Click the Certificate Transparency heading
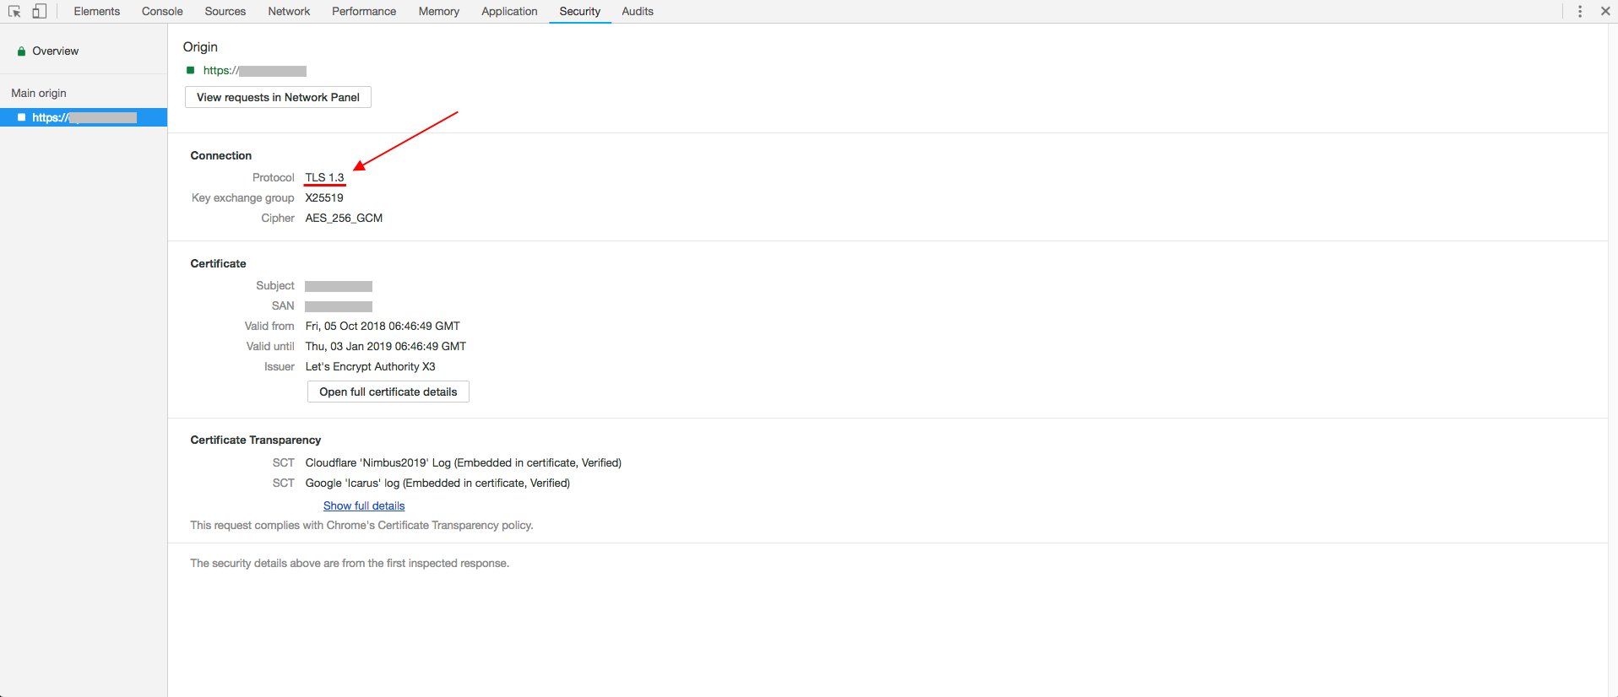Screen dimensions: 1618x697 pyautogui.click(x=255, y=440)
